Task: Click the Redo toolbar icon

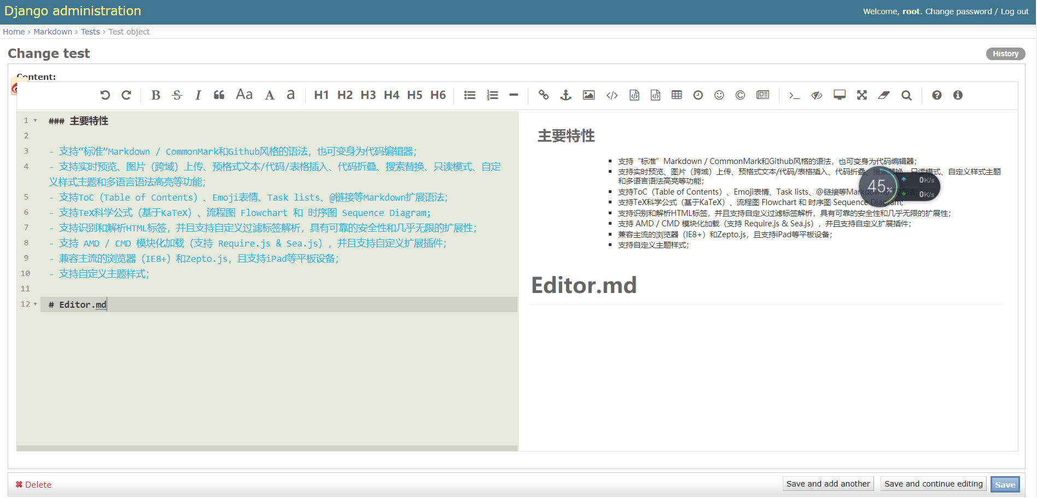Action: (126, 95)
